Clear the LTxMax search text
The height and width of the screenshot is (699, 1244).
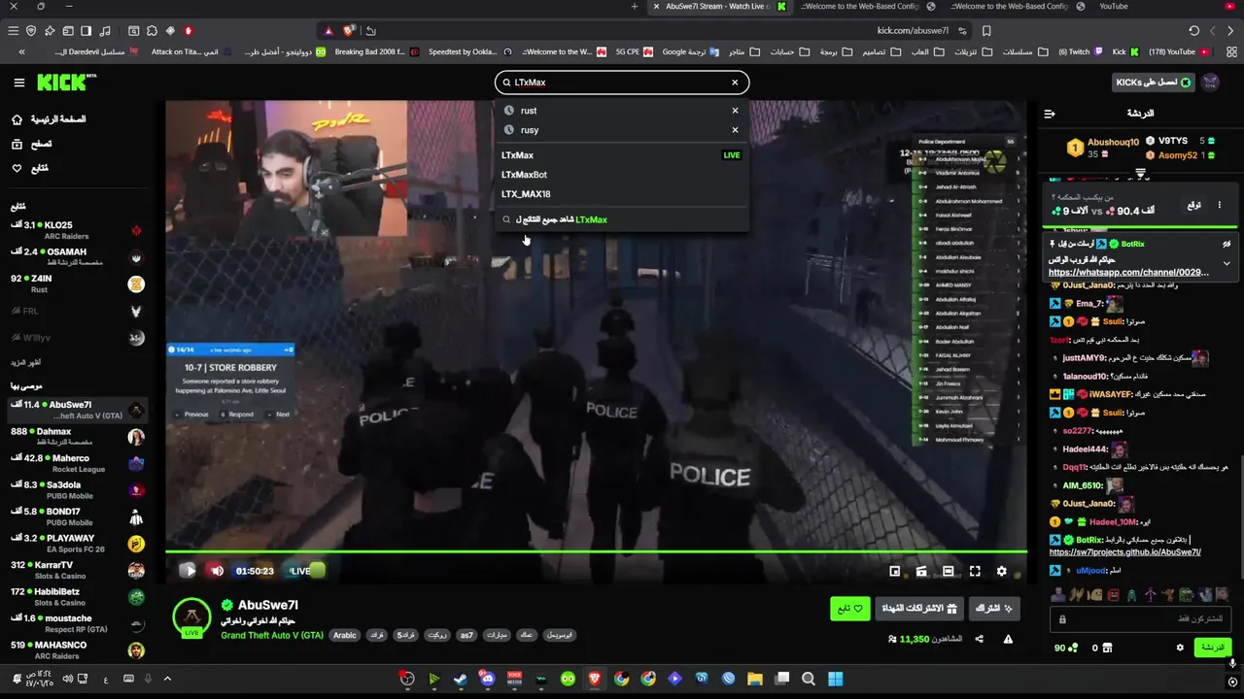(x=735, y=83)
